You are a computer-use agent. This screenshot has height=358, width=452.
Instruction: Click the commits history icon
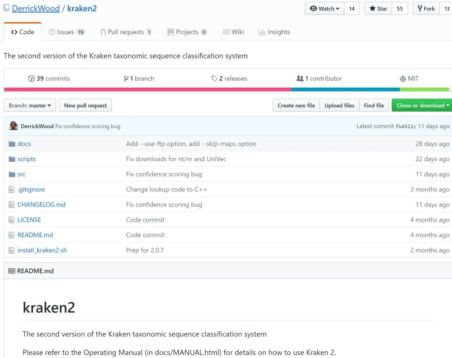[x=31, y=78]
